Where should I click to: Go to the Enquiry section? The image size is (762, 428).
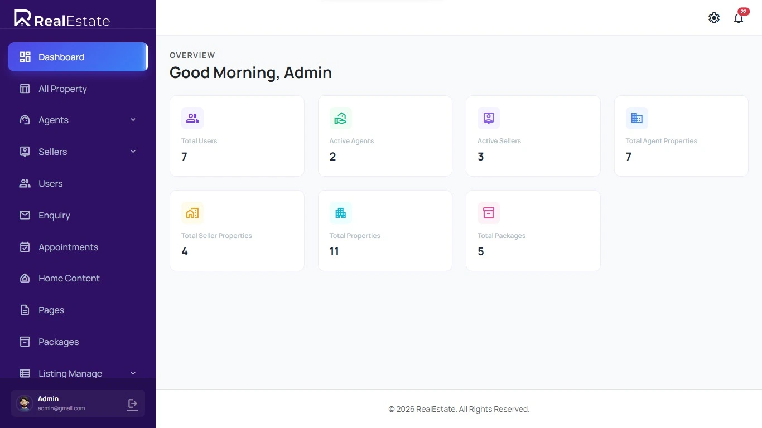coord(54,215)
